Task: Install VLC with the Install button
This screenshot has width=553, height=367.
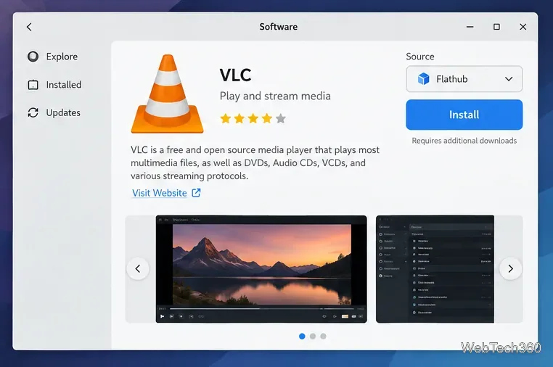Action: point(464,115)
